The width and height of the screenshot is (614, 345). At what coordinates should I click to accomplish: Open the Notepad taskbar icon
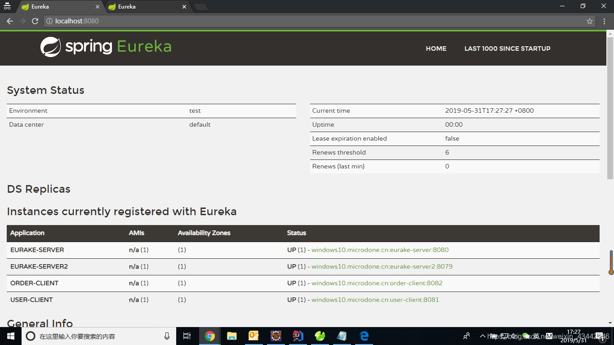pos(342,336)
